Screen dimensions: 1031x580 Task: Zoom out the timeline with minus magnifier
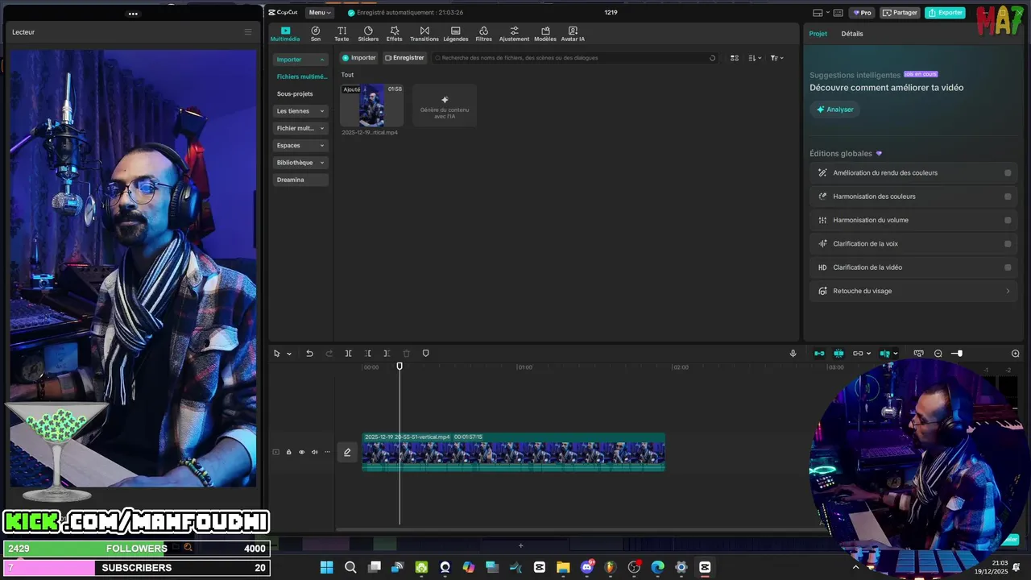[x=938, y=354]
